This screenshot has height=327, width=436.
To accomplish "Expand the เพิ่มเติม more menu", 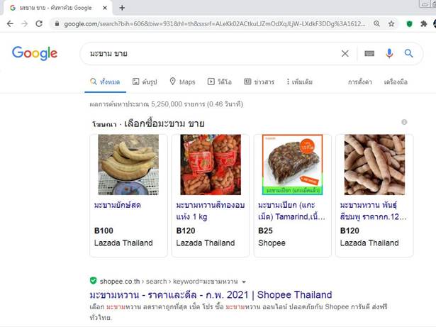I will pyautogui.click(x=299, y=82).
